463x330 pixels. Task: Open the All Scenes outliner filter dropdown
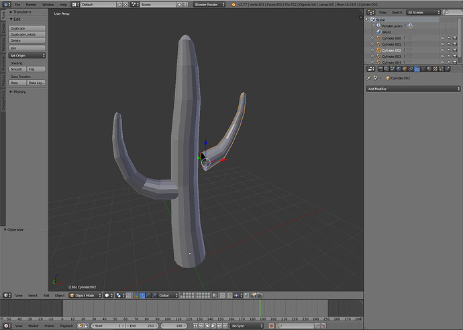423,12
